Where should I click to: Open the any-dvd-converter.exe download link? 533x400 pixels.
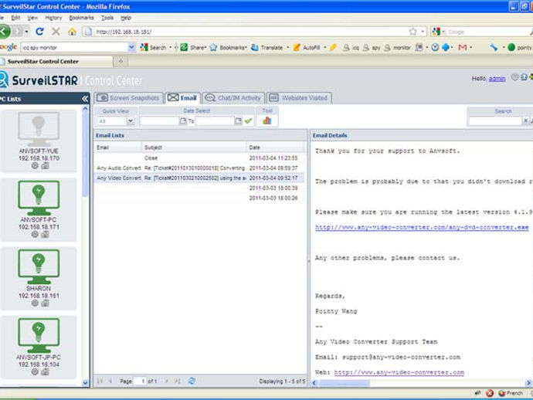click(422, 227)
